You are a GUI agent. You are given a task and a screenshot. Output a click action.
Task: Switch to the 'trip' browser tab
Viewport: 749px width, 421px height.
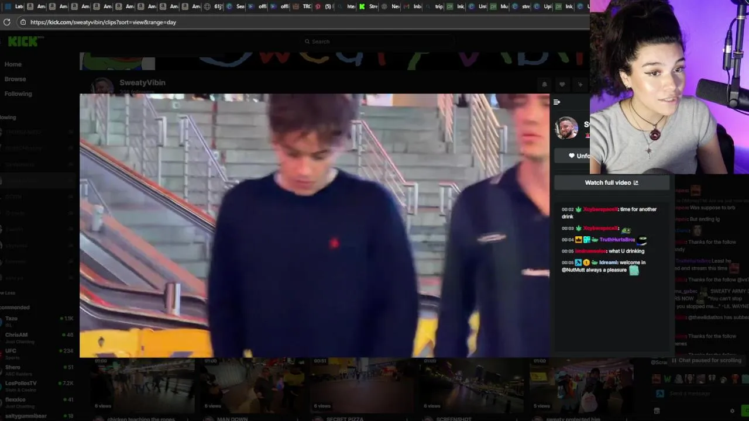pyautogui.click(x=435, y=6)
